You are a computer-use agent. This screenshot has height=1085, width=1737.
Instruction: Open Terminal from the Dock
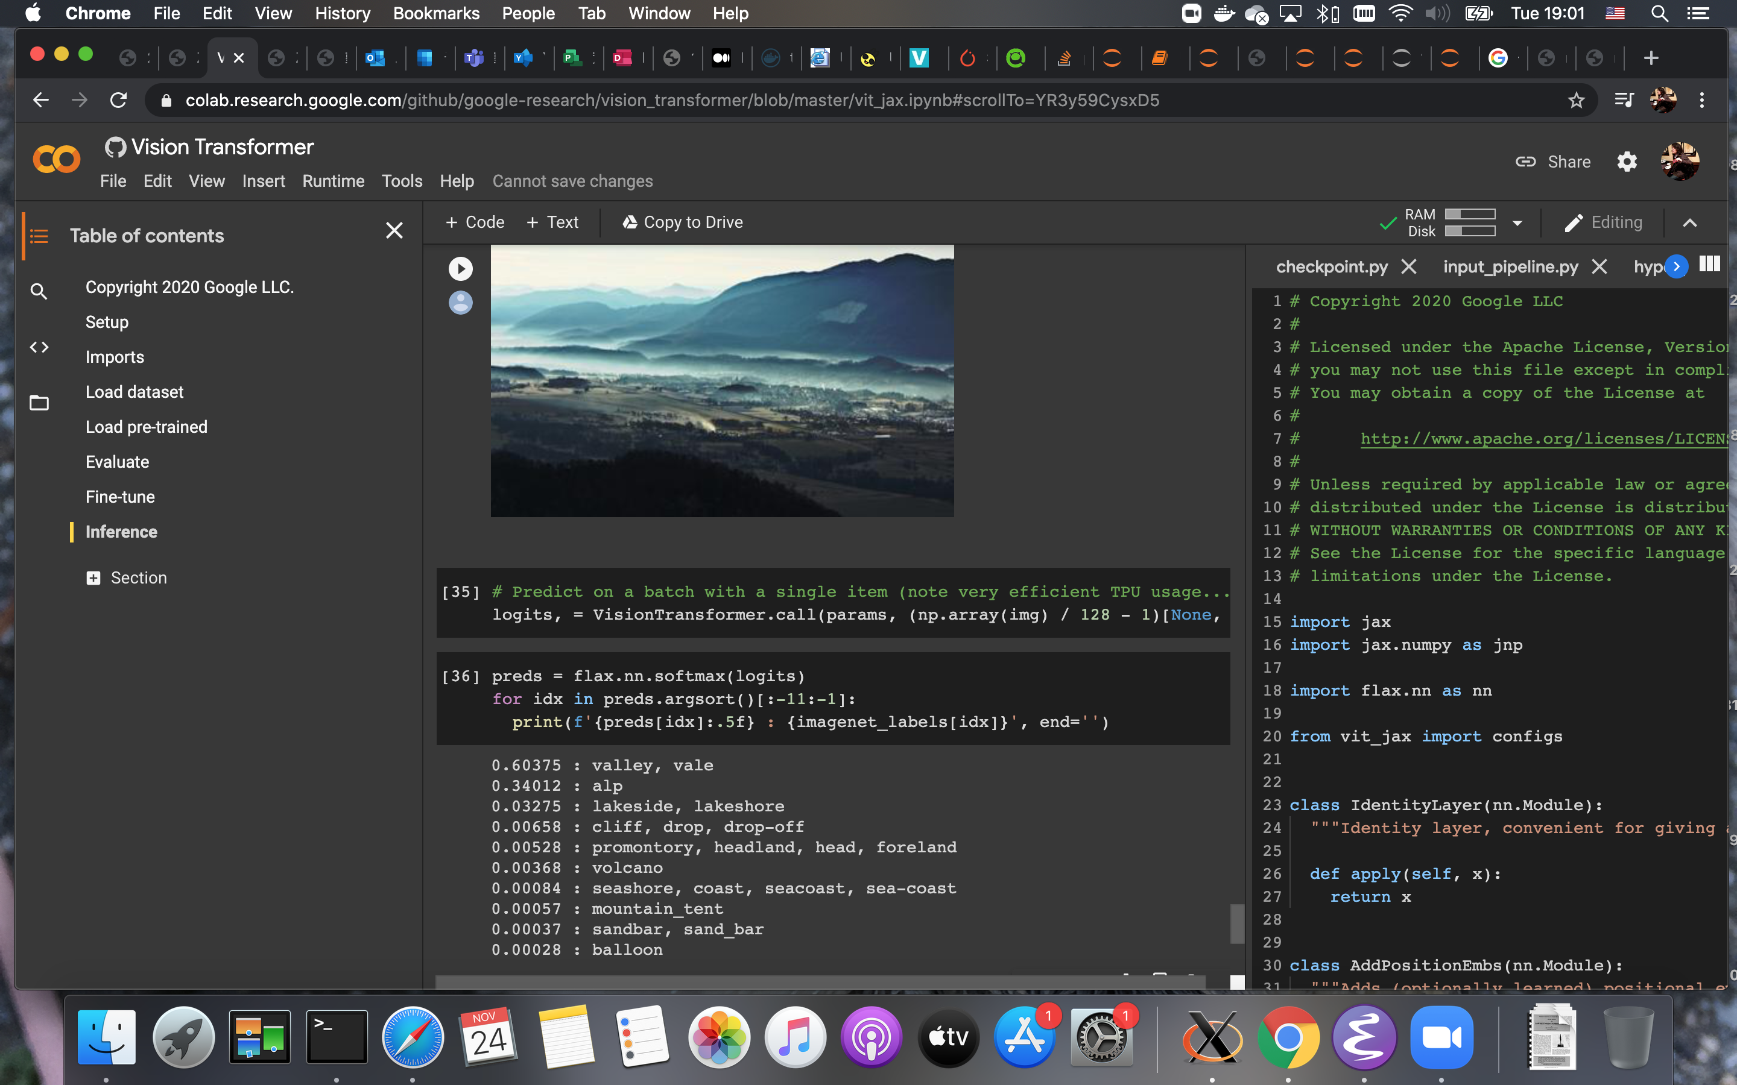(337, 1037)
